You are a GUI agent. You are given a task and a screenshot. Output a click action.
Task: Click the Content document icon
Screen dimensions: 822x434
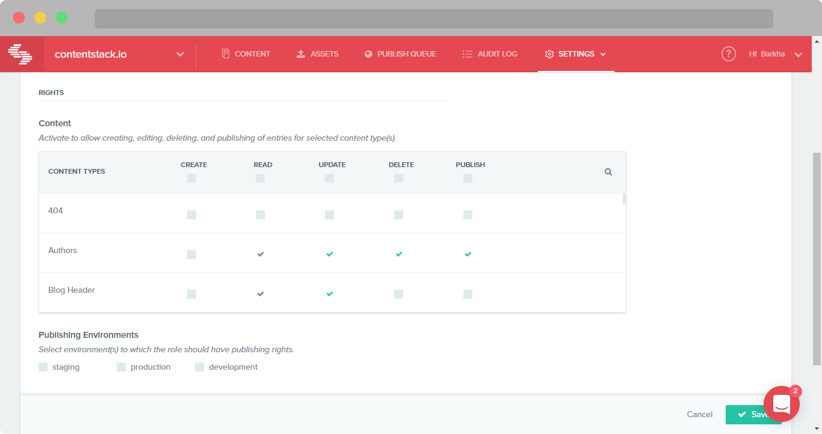click(x=226, y=54)
